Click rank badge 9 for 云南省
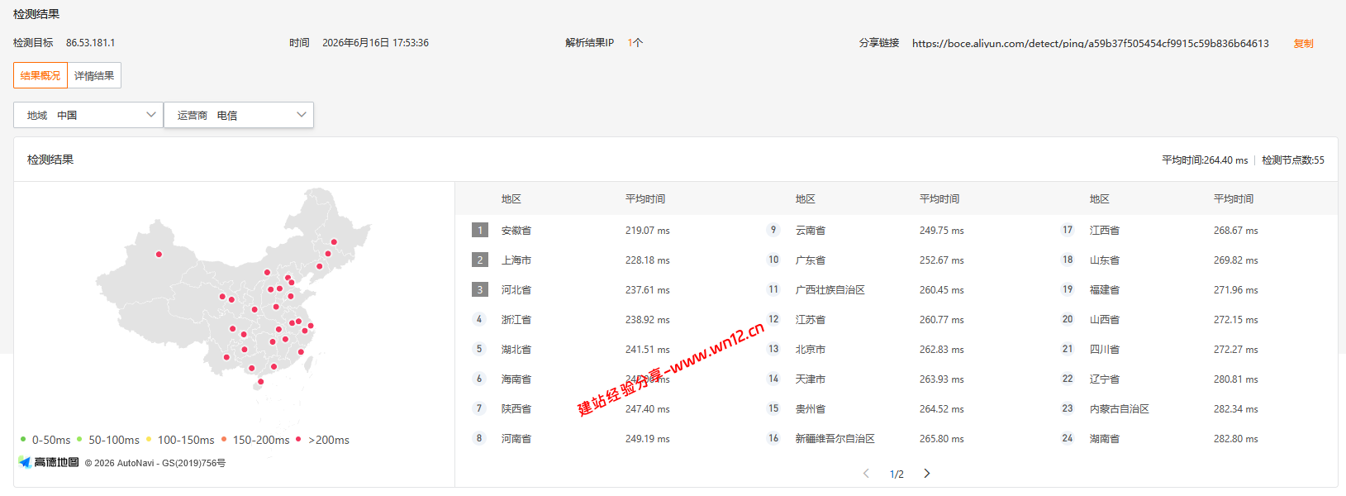The image size is (1346, 496). 773,230
